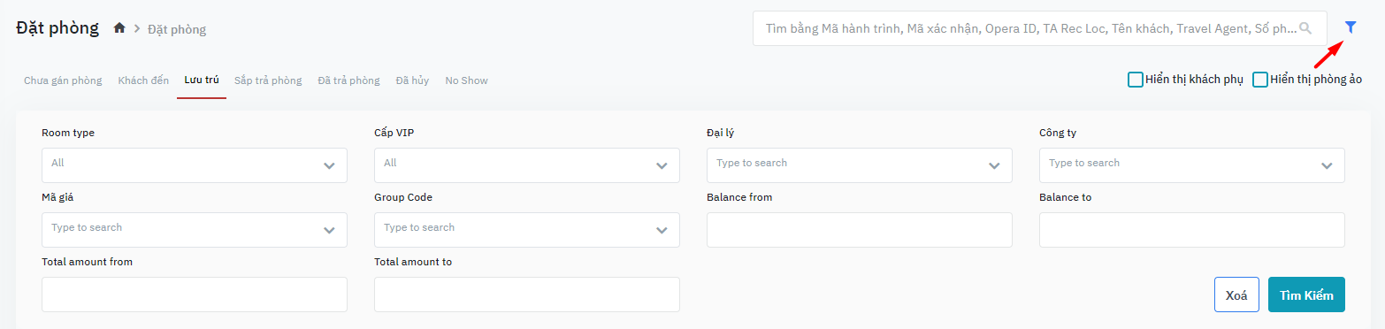Click the blue filter funnel icon
This screenshot has width=1385, height=329.
pos(1351,27)
